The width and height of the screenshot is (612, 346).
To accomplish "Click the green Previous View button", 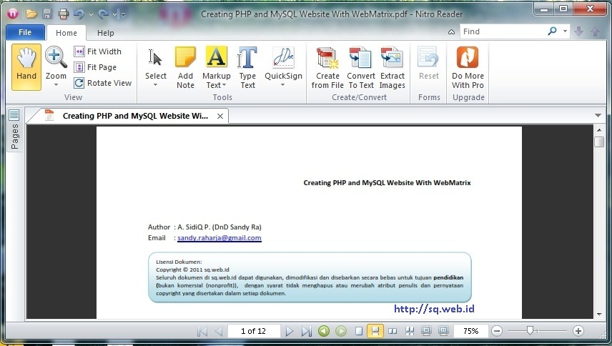I will 324,331.
